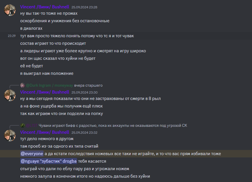Click the small green reply avatar above the 23:32 message
This screenshot has height=182, width=252.
pyautogui.click(x=23, y=126)
